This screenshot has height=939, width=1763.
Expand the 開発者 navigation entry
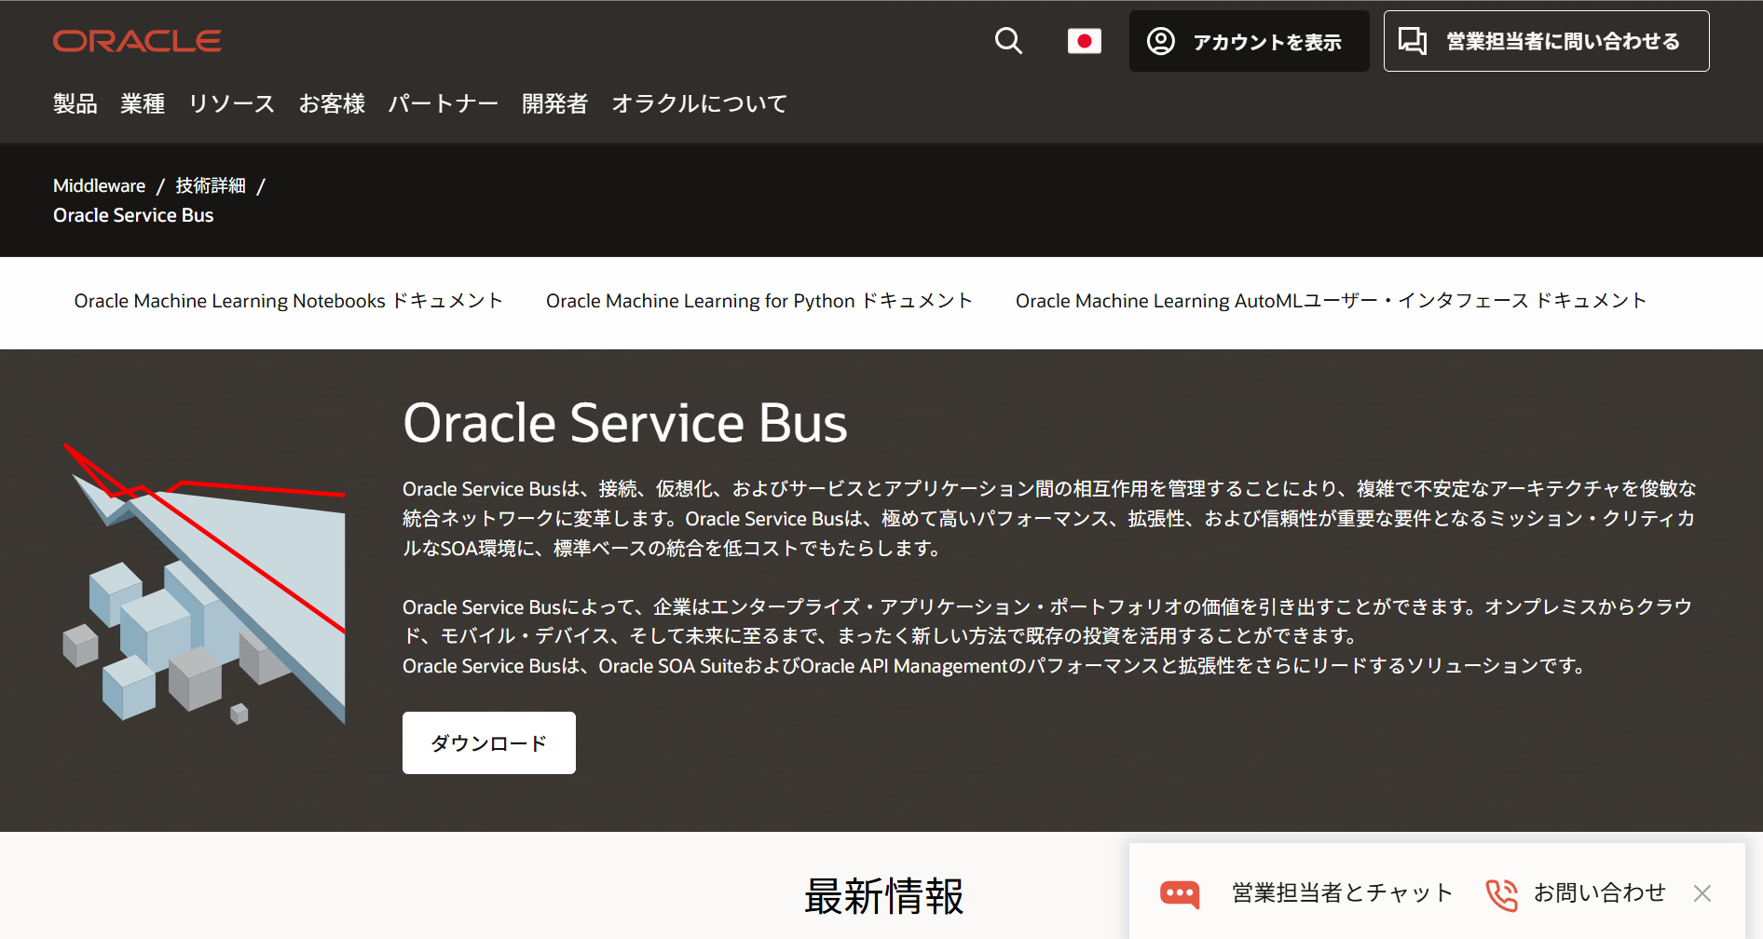554,103
